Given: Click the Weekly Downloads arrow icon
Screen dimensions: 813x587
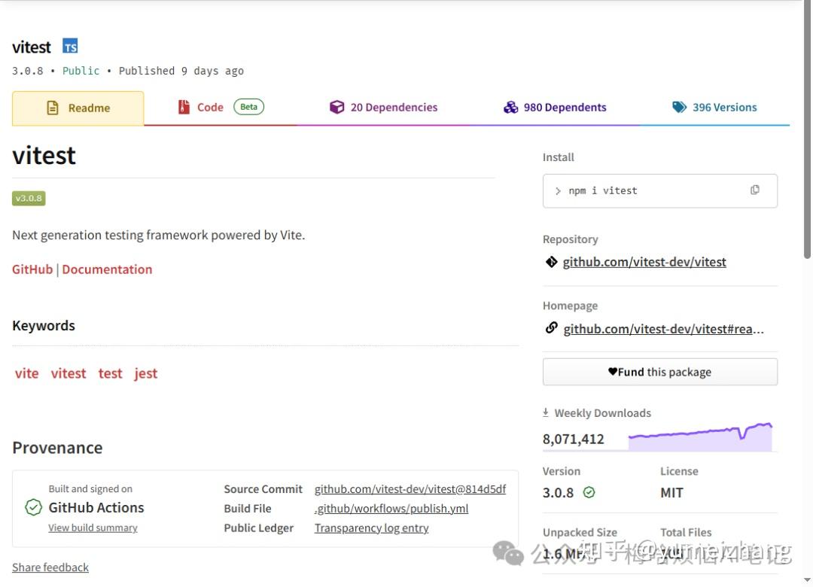Looking at the screenshot, I should pyautogui.click(x=546, y=412).
